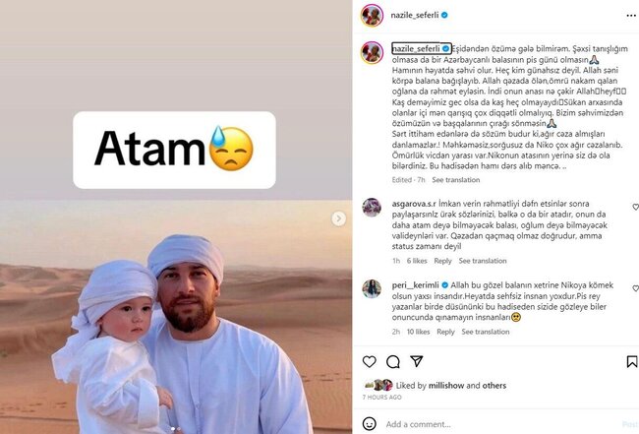Open comments via the speech bubble icon
The image size is (639, 434).
(x=393, y=362)
